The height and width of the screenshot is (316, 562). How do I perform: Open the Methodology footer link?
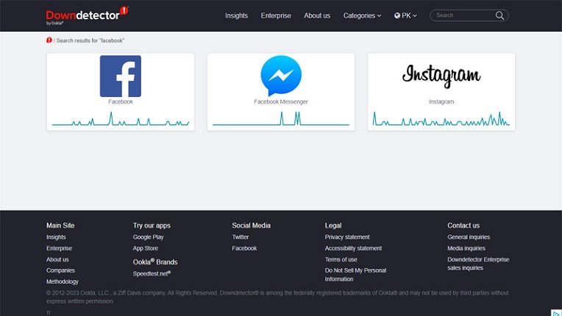(x=63, y=281)
